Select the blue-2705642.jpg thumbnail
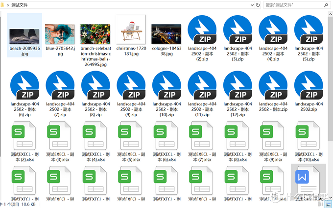Screen dimensions: 333x208 click(60, 34)
